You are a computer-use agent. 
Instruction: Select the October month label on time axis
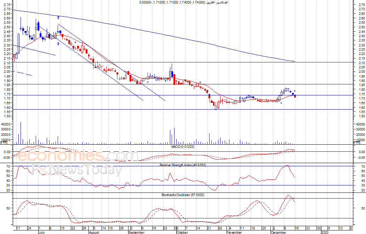182,232
